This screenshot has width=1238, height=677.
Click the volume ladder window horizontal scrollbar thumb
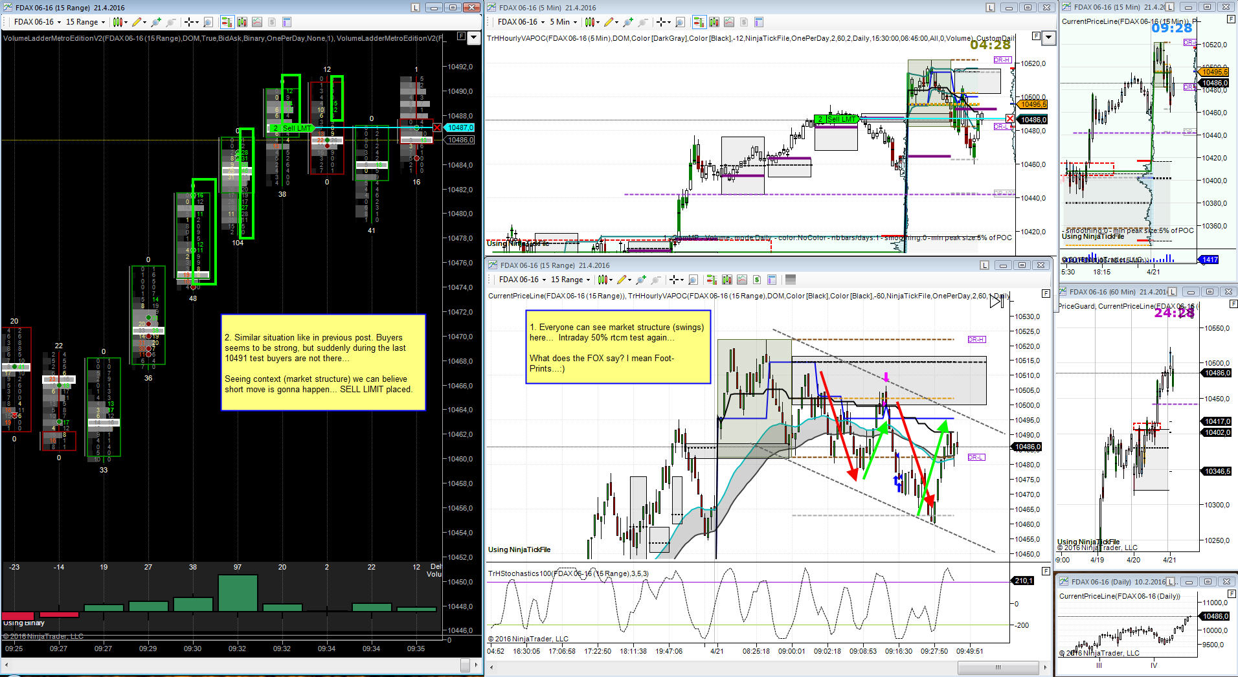[465, 665]
